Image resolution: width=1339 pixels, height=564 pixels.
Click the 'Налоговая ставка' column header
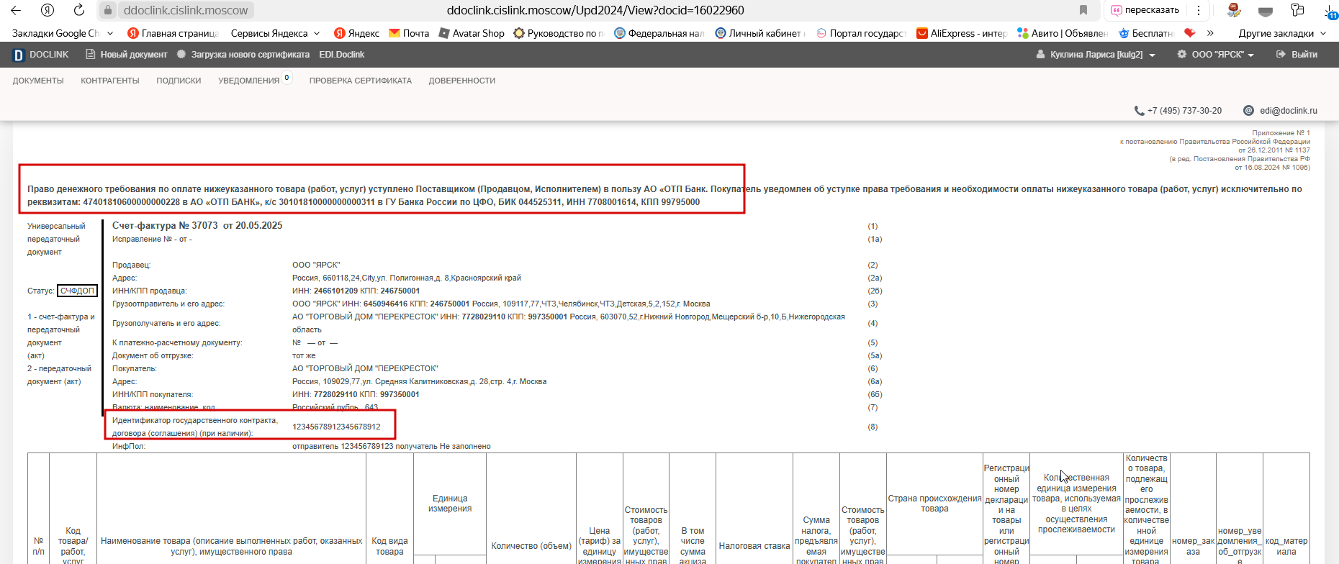[754, 546]
